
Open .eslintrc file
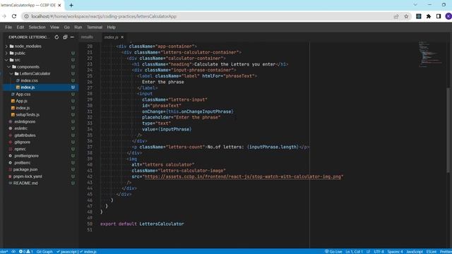[x=21, y=128]
